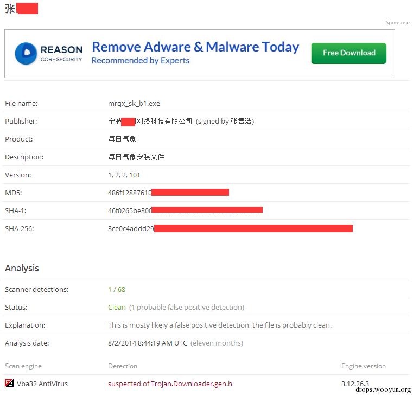Screen dimensions: 413x396
Task: Click the File name: row label
Action: coord(21,103)
